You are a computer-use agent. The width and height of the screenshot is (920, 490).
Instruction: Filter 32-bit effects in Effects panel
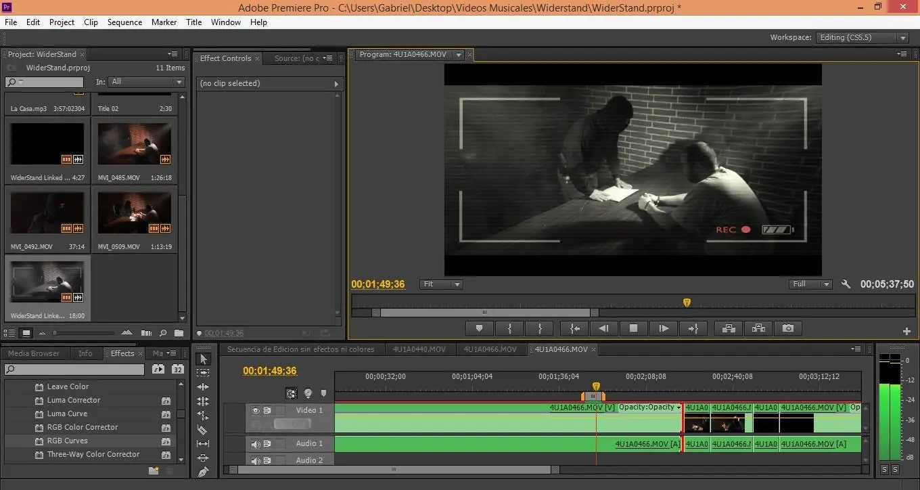click(x=177, y=370)
